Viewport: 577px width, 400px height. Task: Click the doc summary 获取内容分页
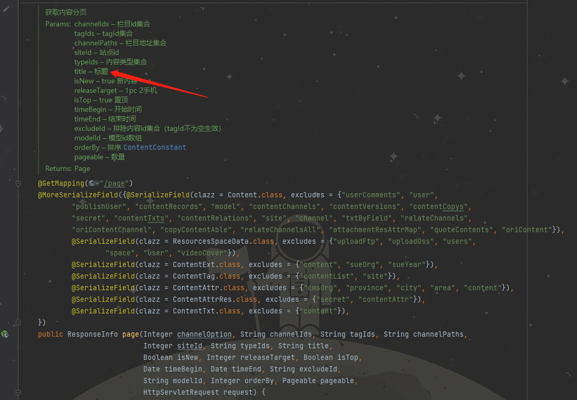point(65,12)
